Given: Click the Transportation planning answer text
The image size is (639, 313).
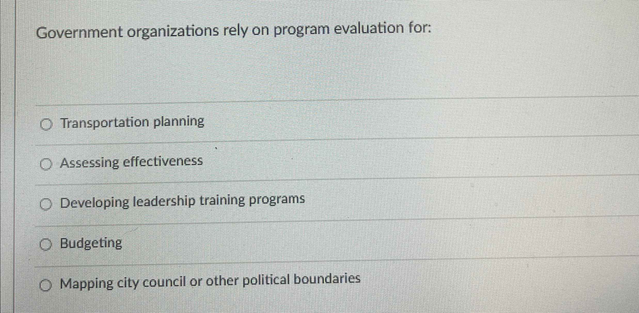Looking at the screenshot, I should point(132,122).
